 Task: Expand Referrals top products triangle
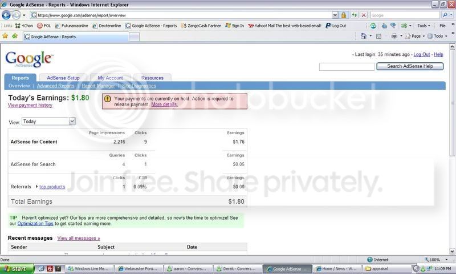[x=36, y=186]
